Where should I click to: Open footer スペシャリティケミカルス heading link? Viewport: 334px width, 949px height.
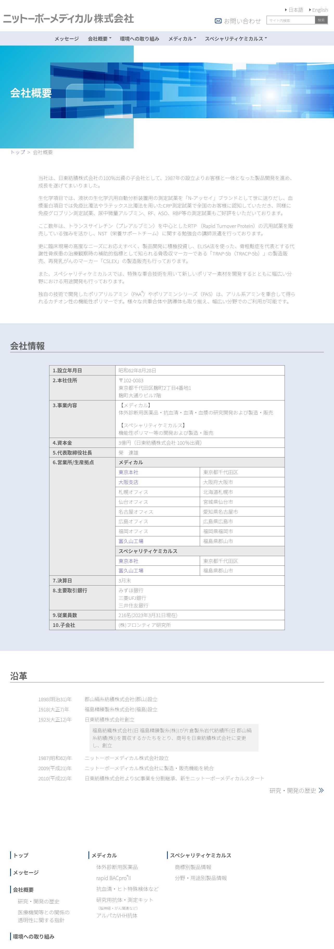(x=201, y=856)
